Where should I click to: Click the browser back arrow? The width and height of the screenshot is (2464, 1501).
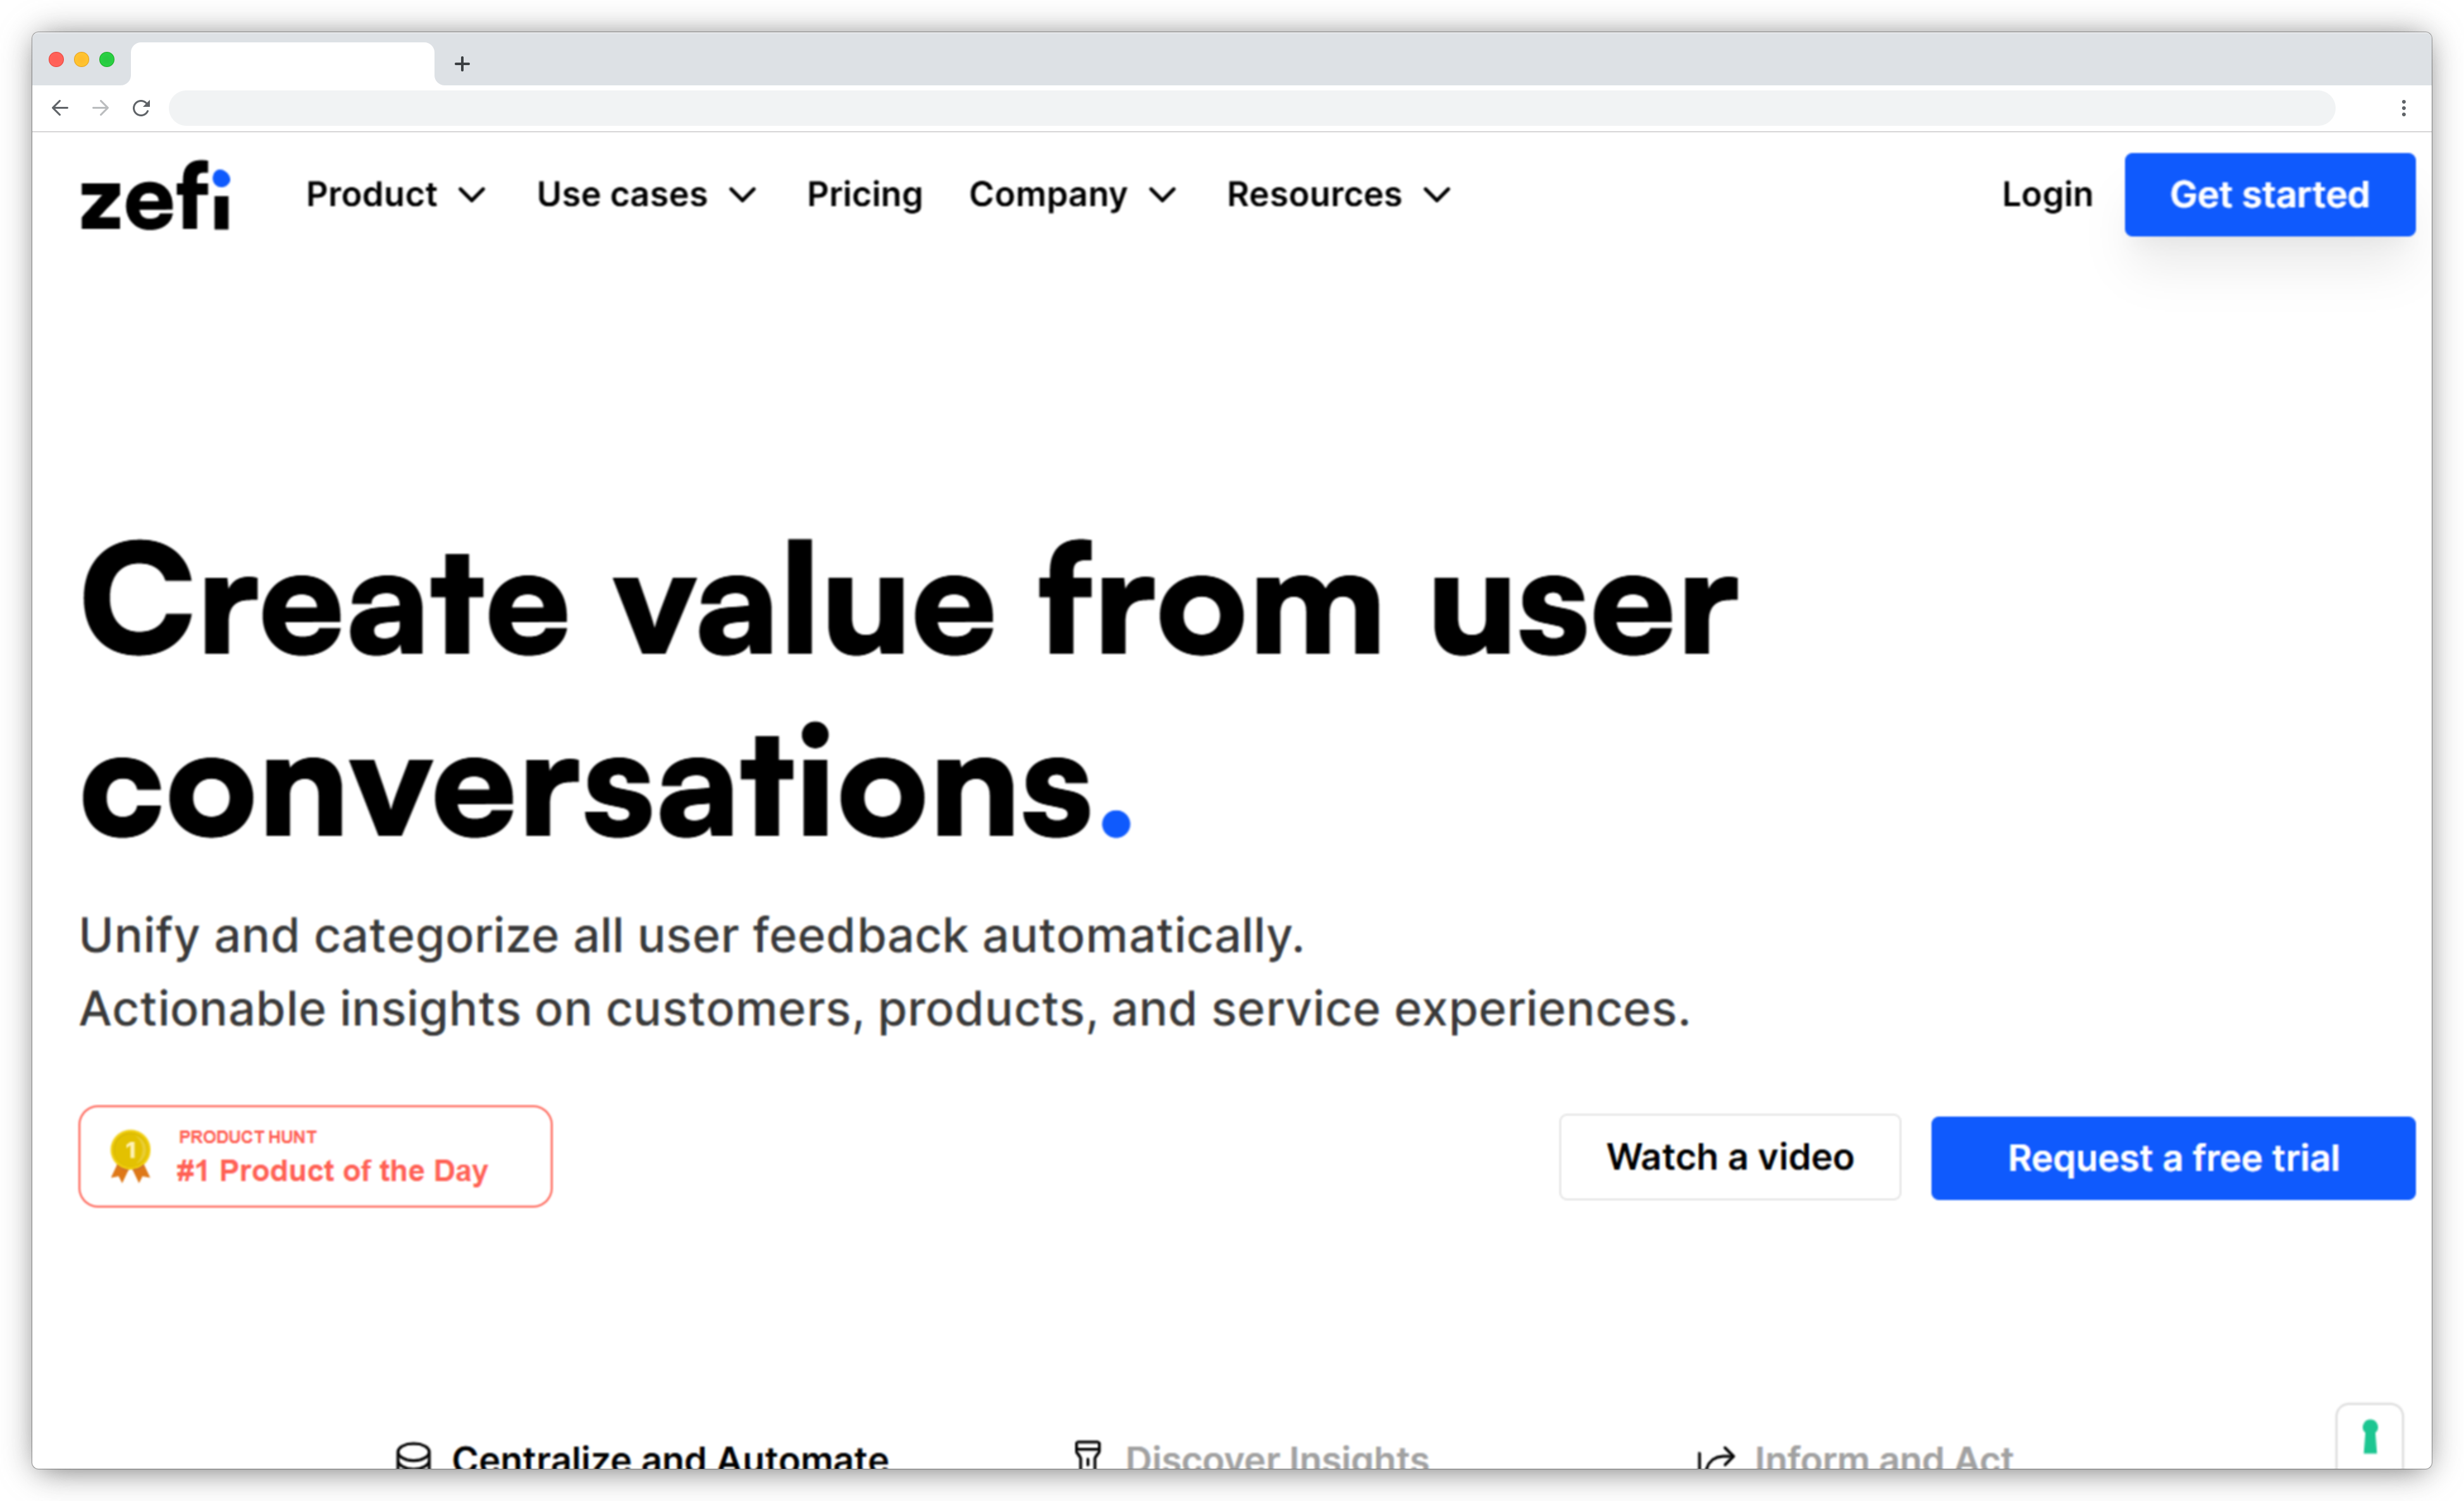pyautogui.click(x=60, y=107)
